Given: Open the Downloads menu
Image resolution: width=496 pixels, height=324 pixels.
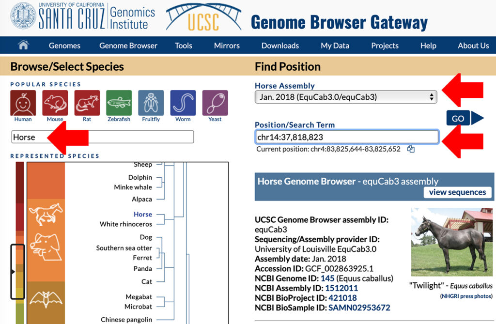Looking at the screenshot, I should 280,46.
